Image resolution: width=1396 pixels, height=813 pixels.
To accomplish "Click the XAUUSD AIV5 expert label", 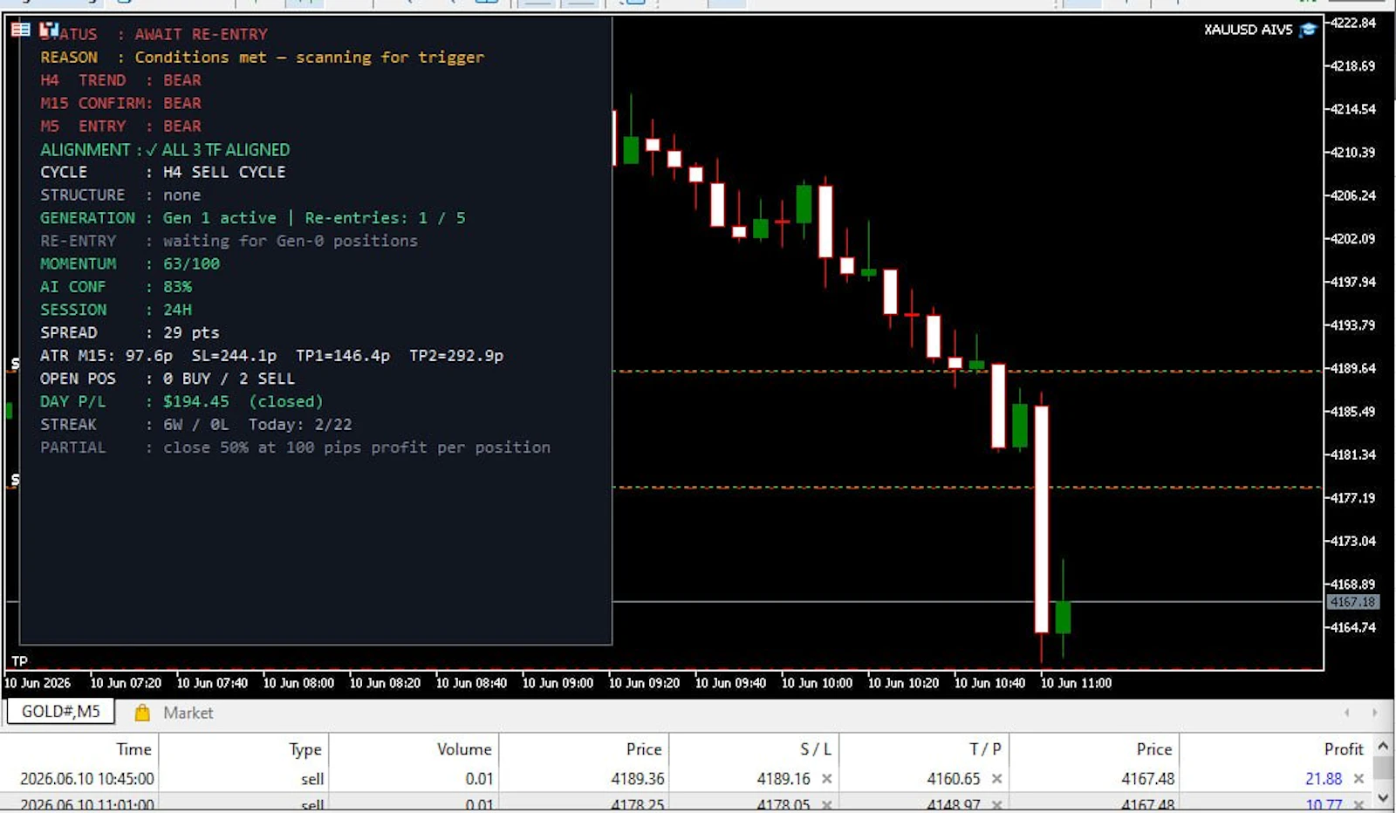I will pyautogui.click(x=1248, y=30).
